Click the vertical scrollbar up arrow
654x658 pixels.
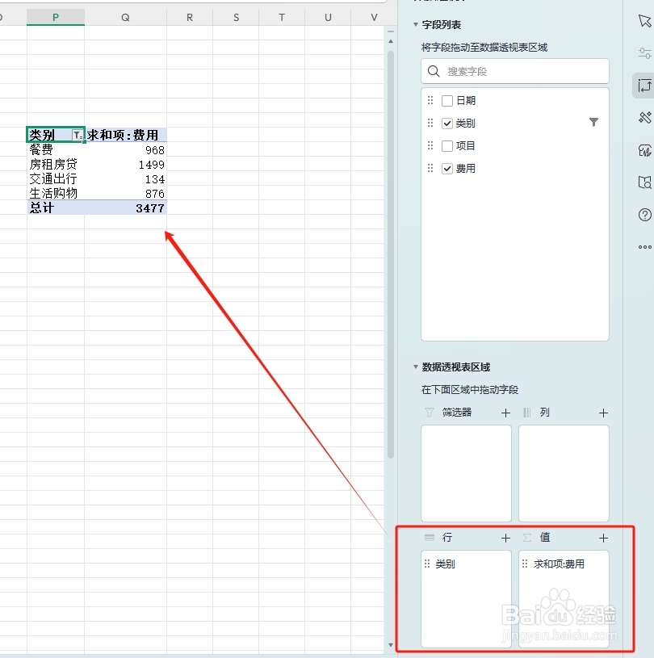click(x=391, y=41)
